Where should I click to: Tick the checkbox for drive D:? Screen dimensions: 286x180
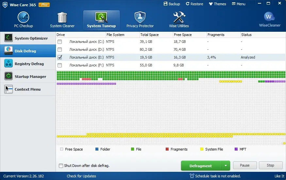pos(59,49)
